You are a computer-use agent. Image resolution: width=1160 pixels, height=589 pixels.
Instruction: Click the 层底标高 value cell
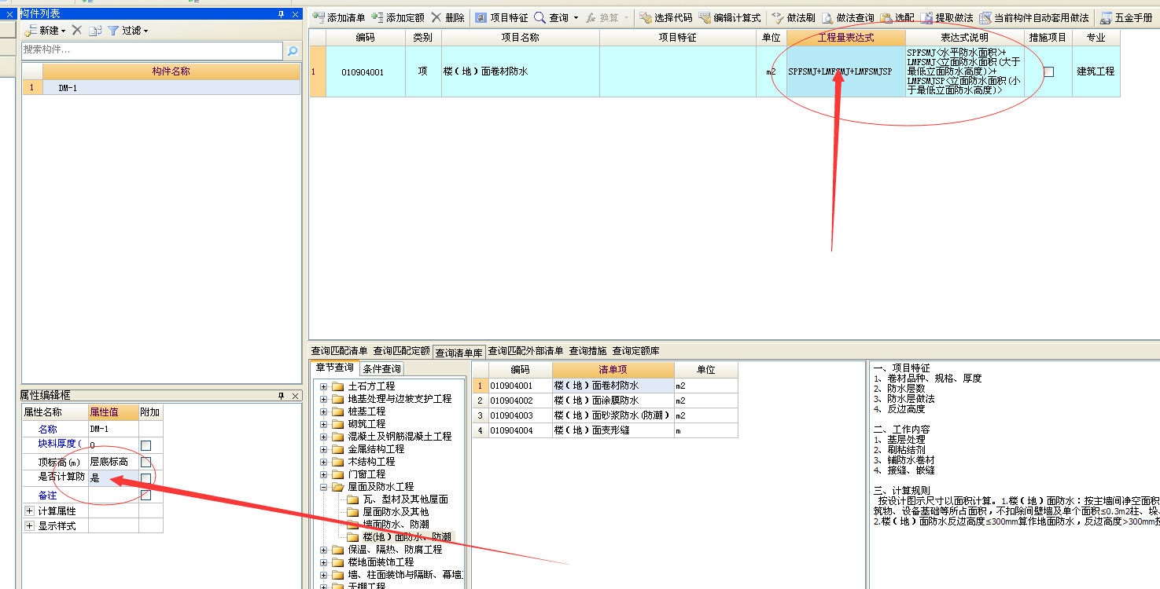[x=113, y=462]
